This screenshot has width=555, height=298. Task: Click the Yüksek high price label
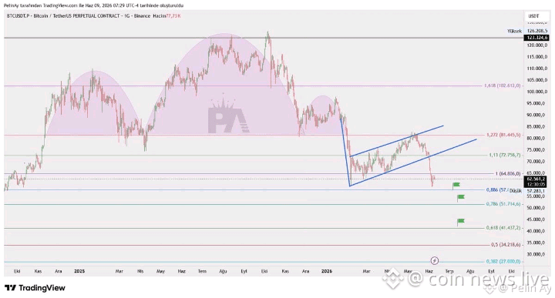pos(514,31)
